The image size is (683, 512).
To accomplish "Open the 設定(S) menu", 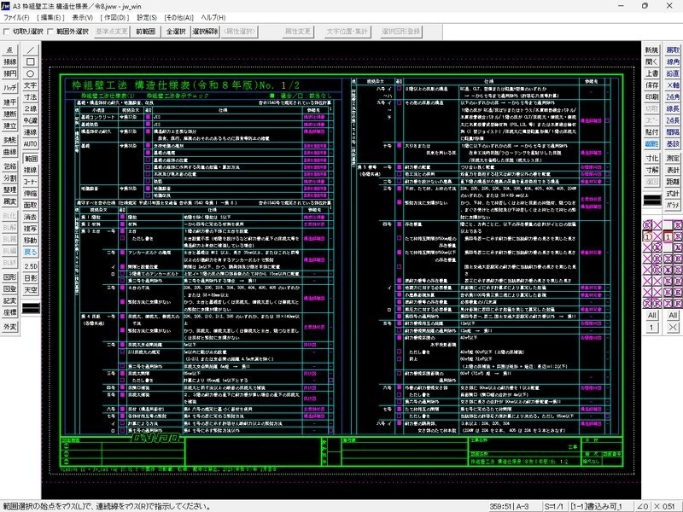I will [146, 16].
